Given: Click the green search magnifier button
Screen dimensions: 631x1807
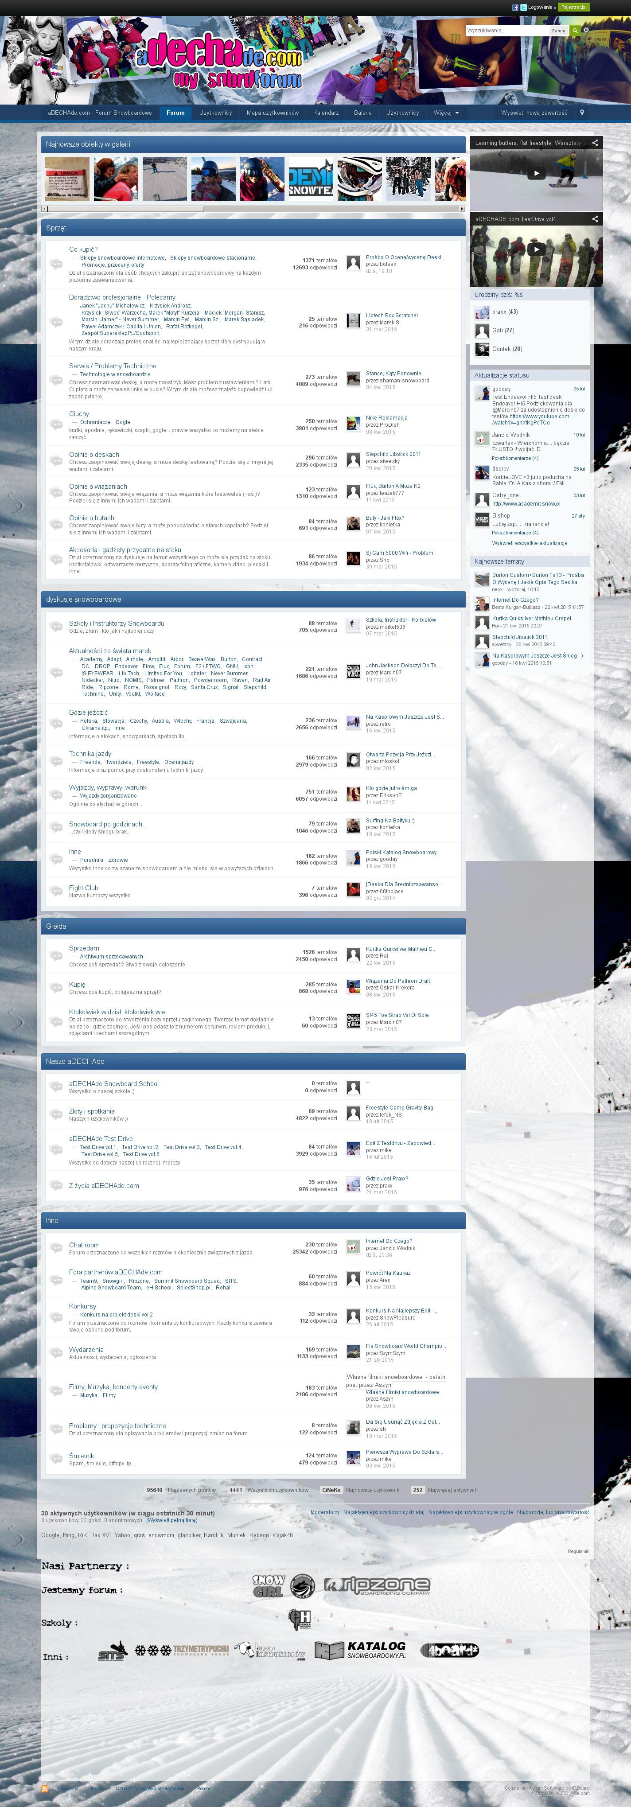Looking at the screenshot, I should (x=575, y=31).
